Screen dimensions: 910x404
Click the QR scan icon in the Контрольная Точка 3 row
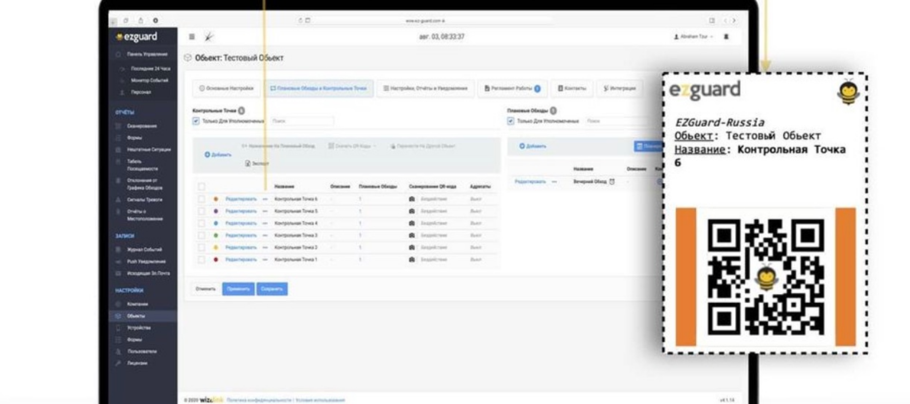[412, 235]
